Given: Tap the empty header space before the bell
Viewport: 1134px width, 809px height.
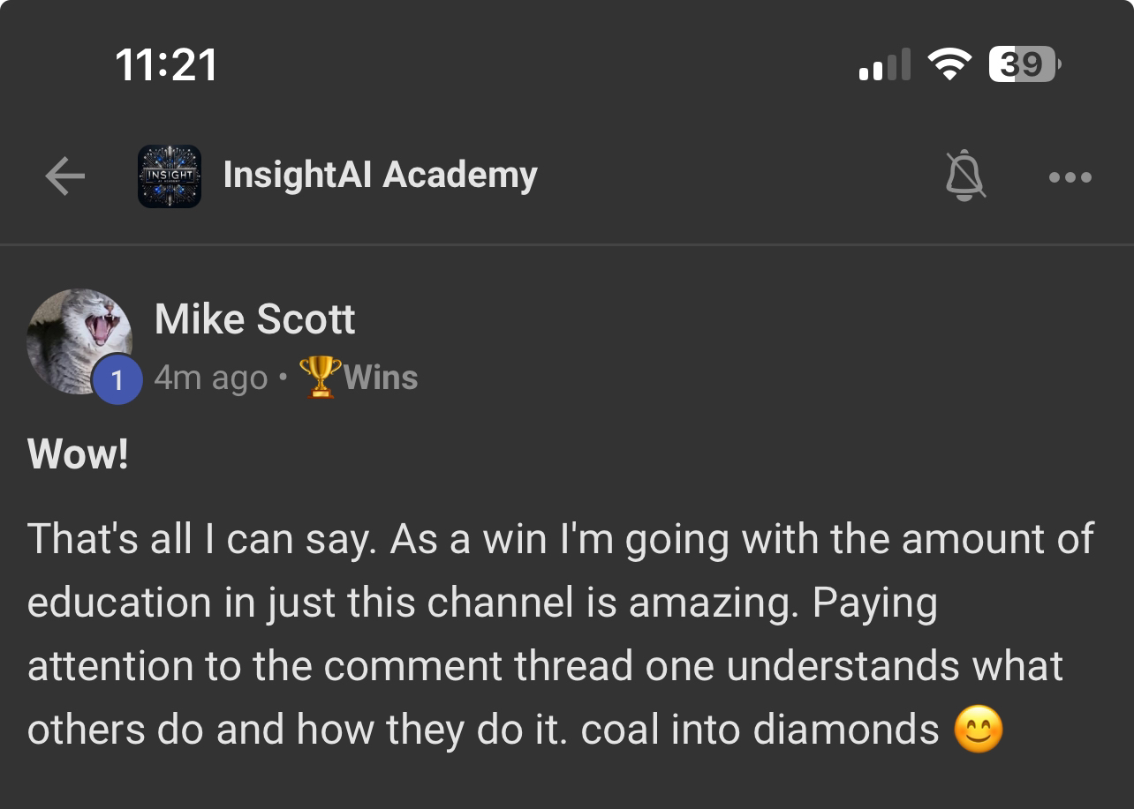Looking at the screenshot, I should pos(740,176).
